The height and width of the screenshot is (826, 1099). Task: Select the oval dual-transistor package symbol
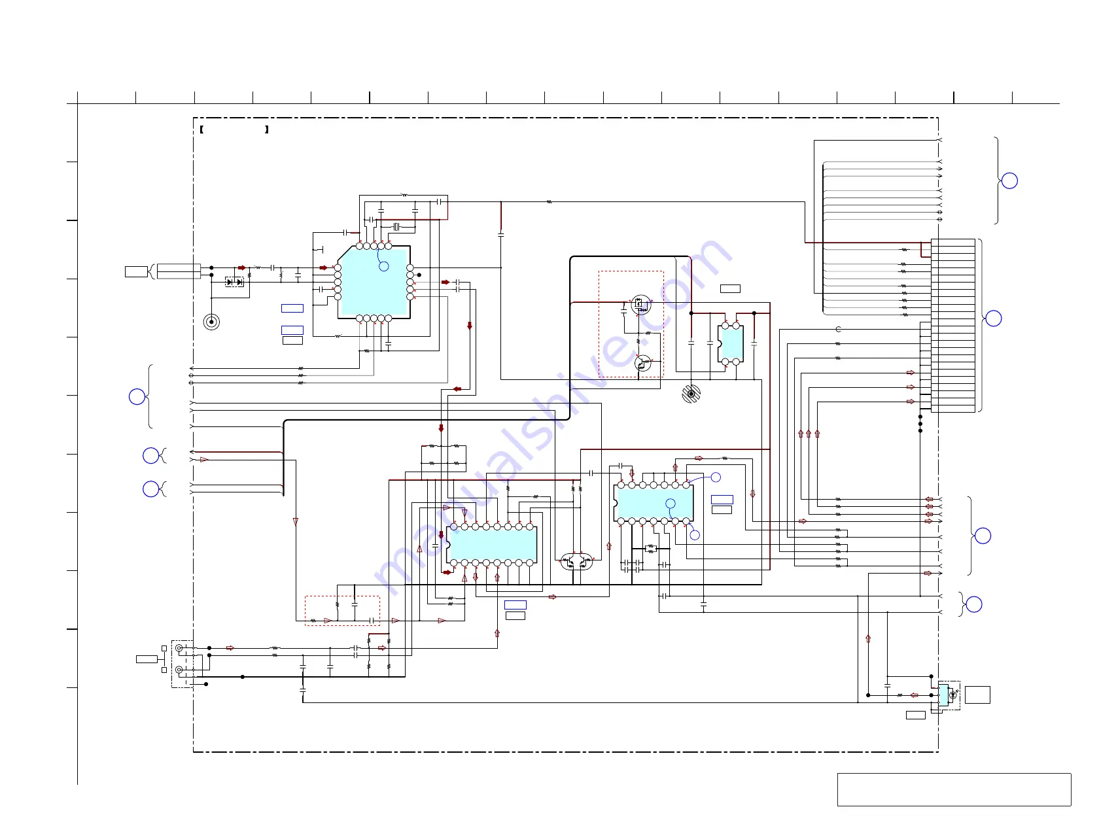point(576,561)
